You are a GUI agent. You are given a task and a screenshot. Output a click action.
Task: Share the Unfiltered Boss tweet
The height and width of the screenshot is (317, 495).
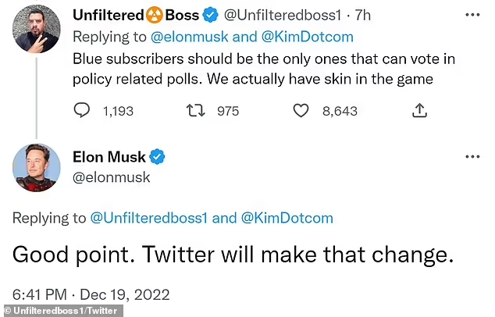(x=418, y=111)
